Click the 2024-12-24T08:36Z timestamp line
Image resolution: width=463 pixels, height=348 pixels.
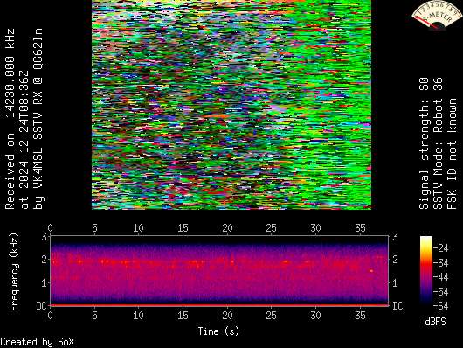point(24,140)
